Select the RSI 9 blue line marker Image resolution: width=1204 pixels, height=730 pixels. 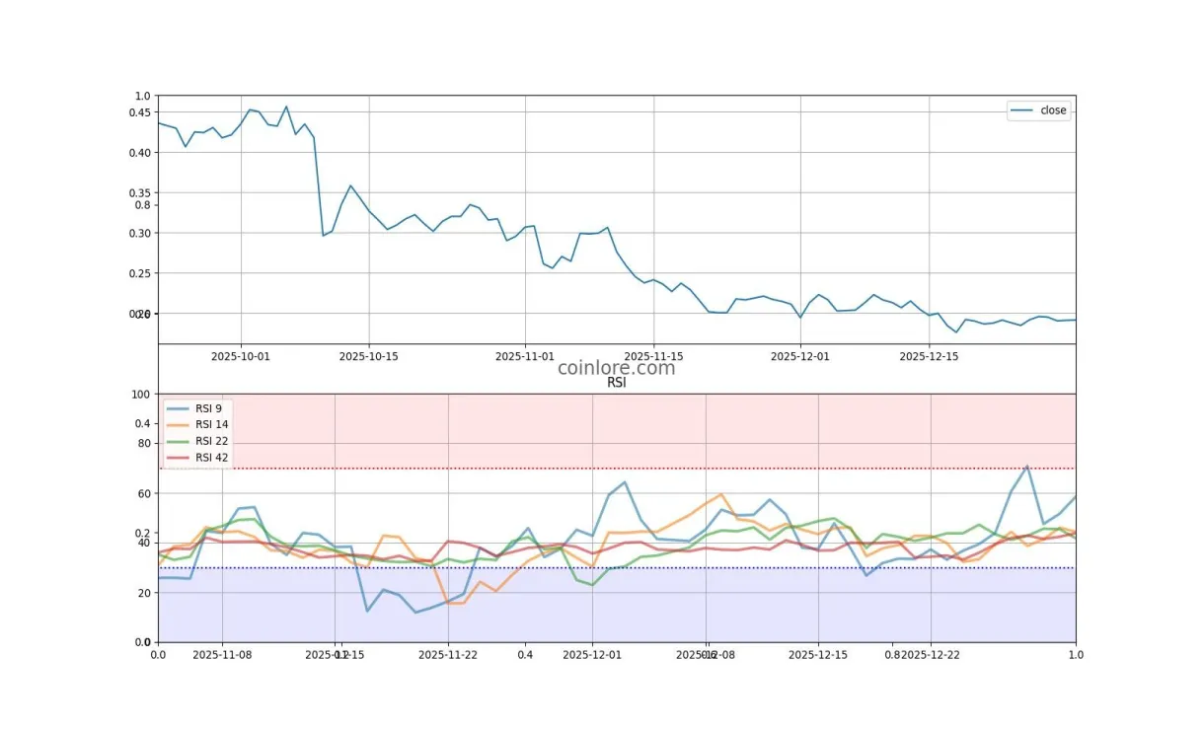click(x=179, y=407)
